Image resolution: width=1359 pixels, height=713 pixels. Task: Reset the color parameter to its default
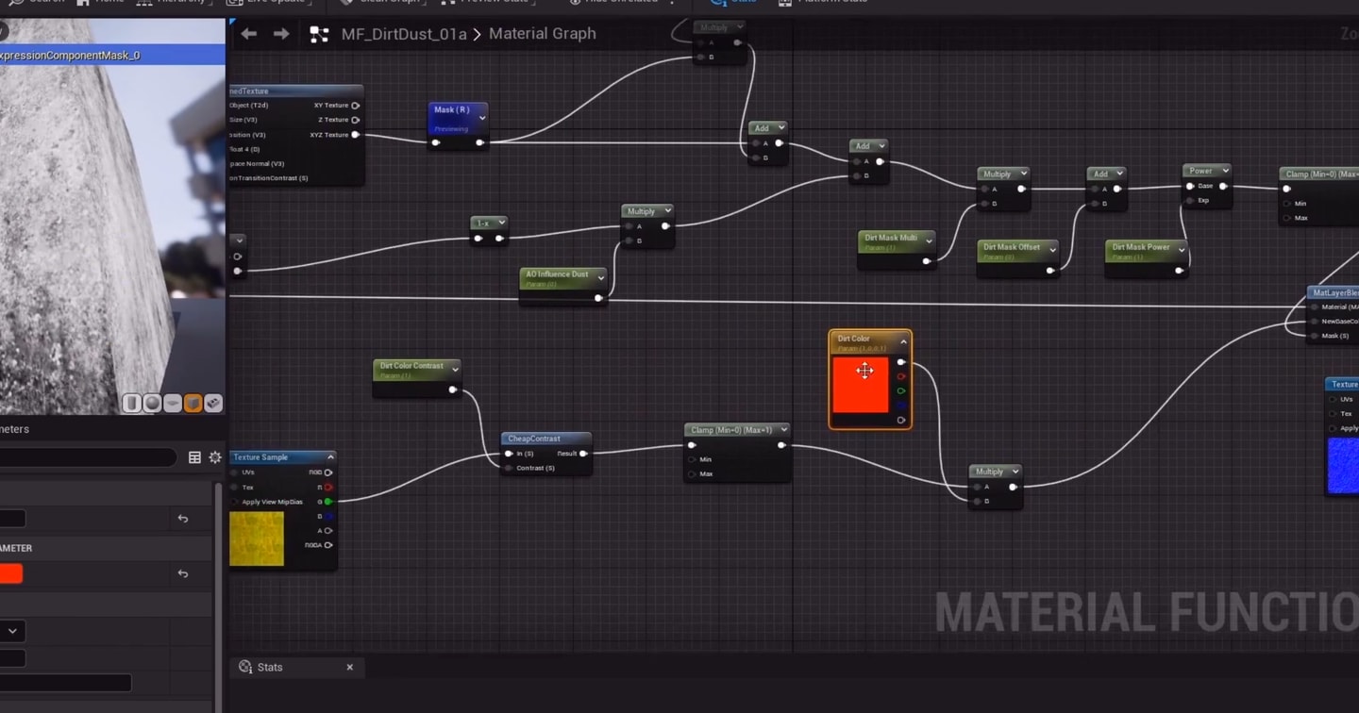tap(183, 573)
